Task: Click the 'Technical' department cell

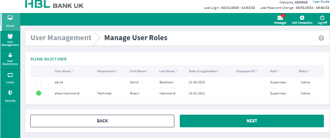Action: click(x=104, y=93)
